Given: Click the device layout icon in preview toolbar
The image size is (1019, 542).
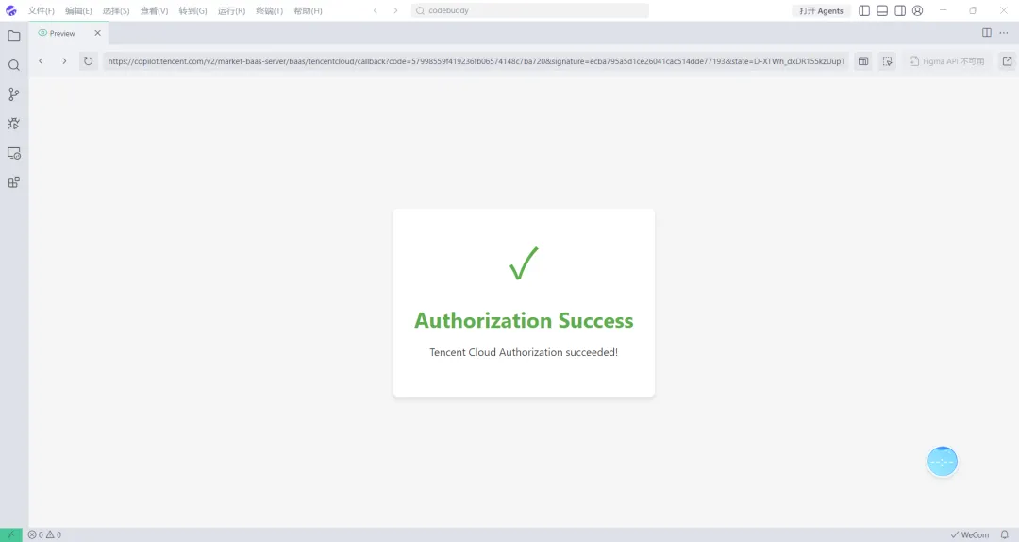Looking at the screenshot, I should point(863,61).
